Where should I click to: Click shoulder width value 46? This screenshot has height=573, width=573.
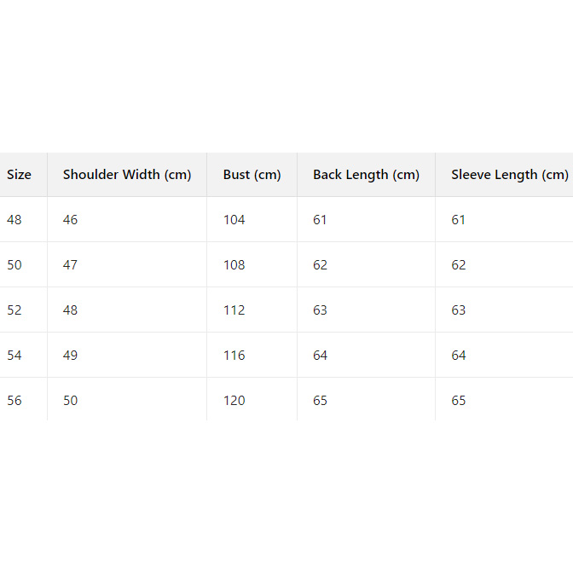coord(70,220)
